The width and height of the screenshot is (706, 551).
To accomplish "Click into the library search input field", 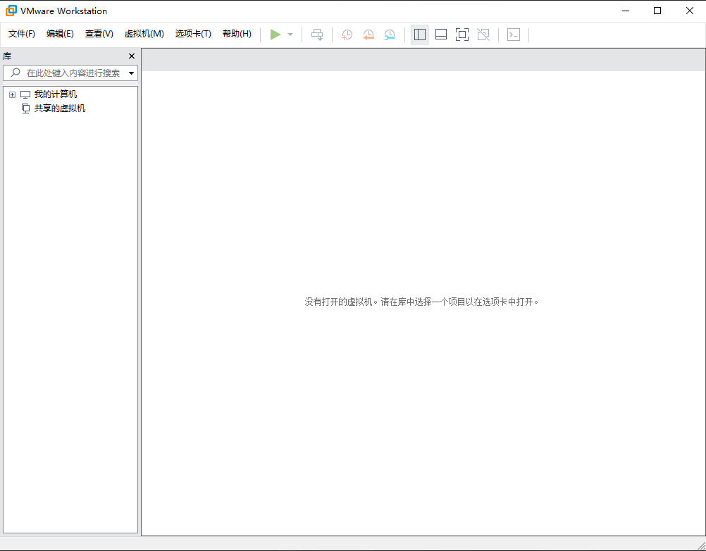I will (70, 73).
